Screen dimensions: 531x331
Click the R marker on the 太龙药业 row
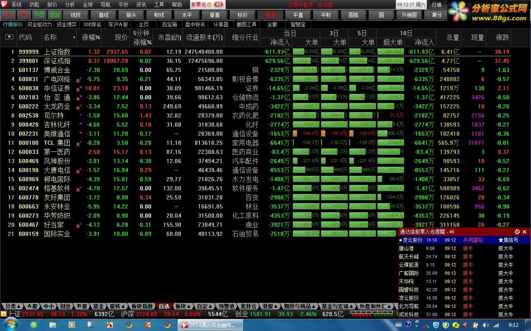point(79,107)
